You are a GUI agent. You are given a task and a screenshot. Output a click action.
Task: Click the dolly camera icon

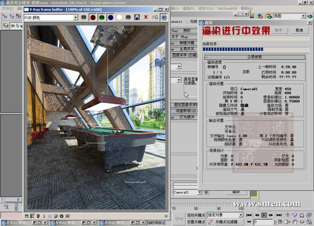pyautogui.click(x=288, y=215)
